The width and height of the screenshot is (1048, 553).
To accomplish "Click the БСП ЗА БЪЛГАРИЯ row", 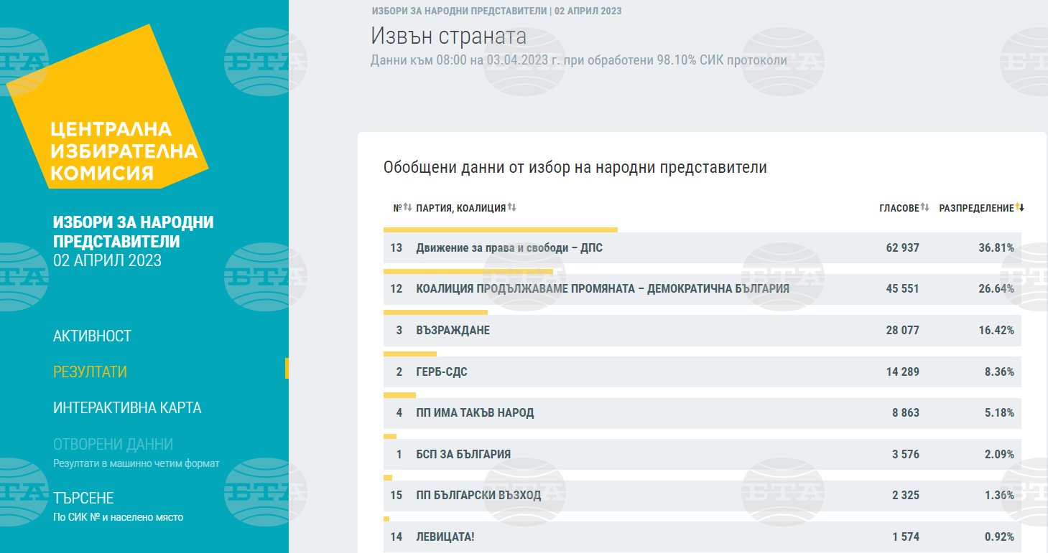I will pyautogui.click(x=463, y=454).
